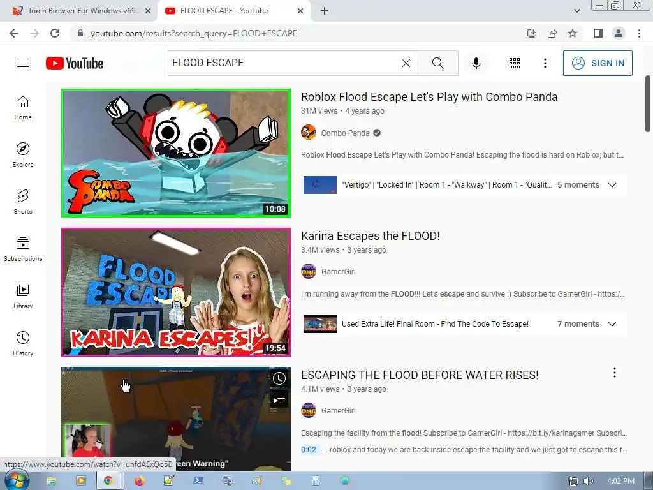
Task: Click the page vertical scrollbar thumb
Action: (648, 103)
